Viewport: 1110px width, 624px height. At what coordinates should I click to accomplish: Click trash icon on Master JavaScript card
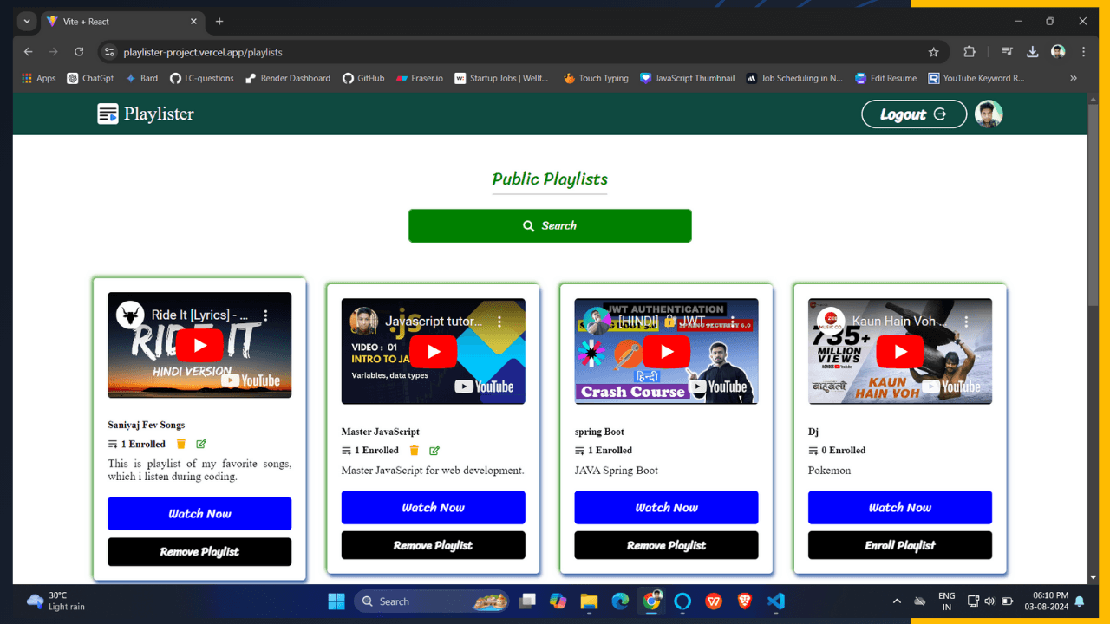tap(415, 451)
